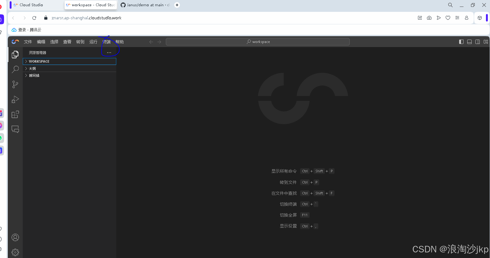The width and height of the screenshot is (490, 258).
Task: Open the explorer more actions ellipsis
Action: coord(109,53)
